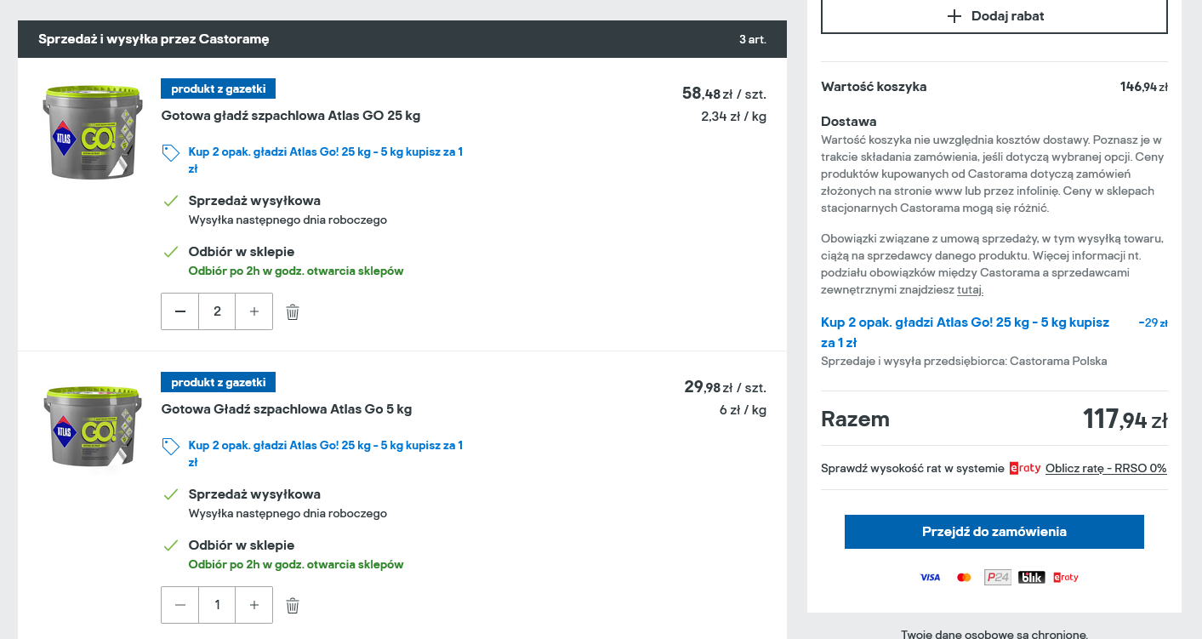Proceed with Przejdź do zamówienia button
The image size is (1202, 639).
point(994,532)
